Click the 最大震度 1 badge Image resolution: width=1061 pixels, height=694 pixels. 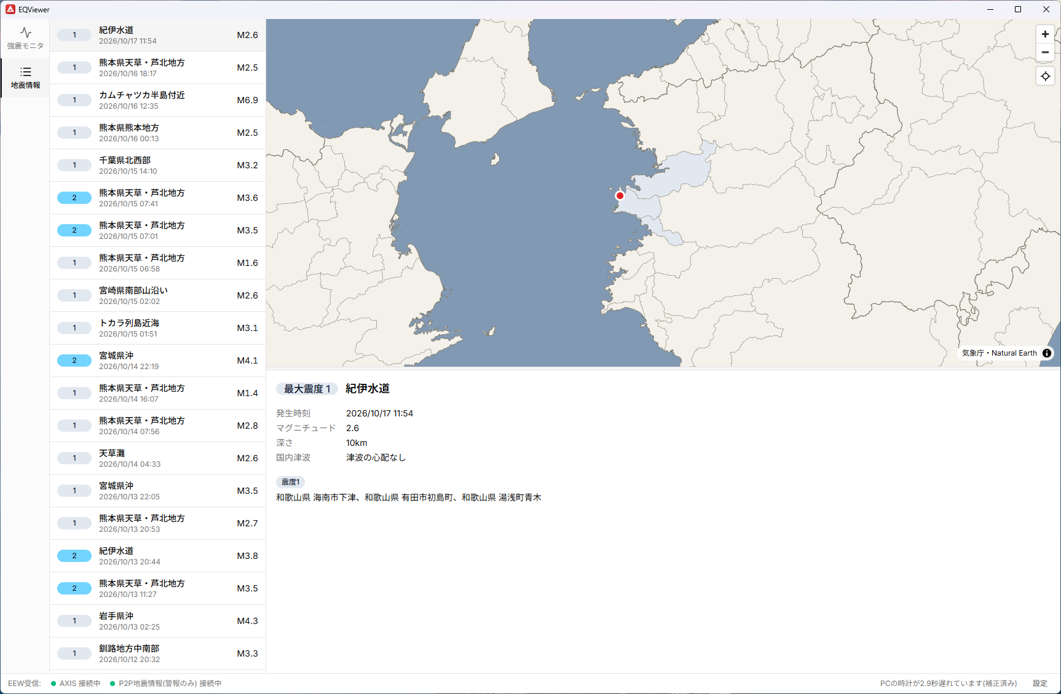307,389
